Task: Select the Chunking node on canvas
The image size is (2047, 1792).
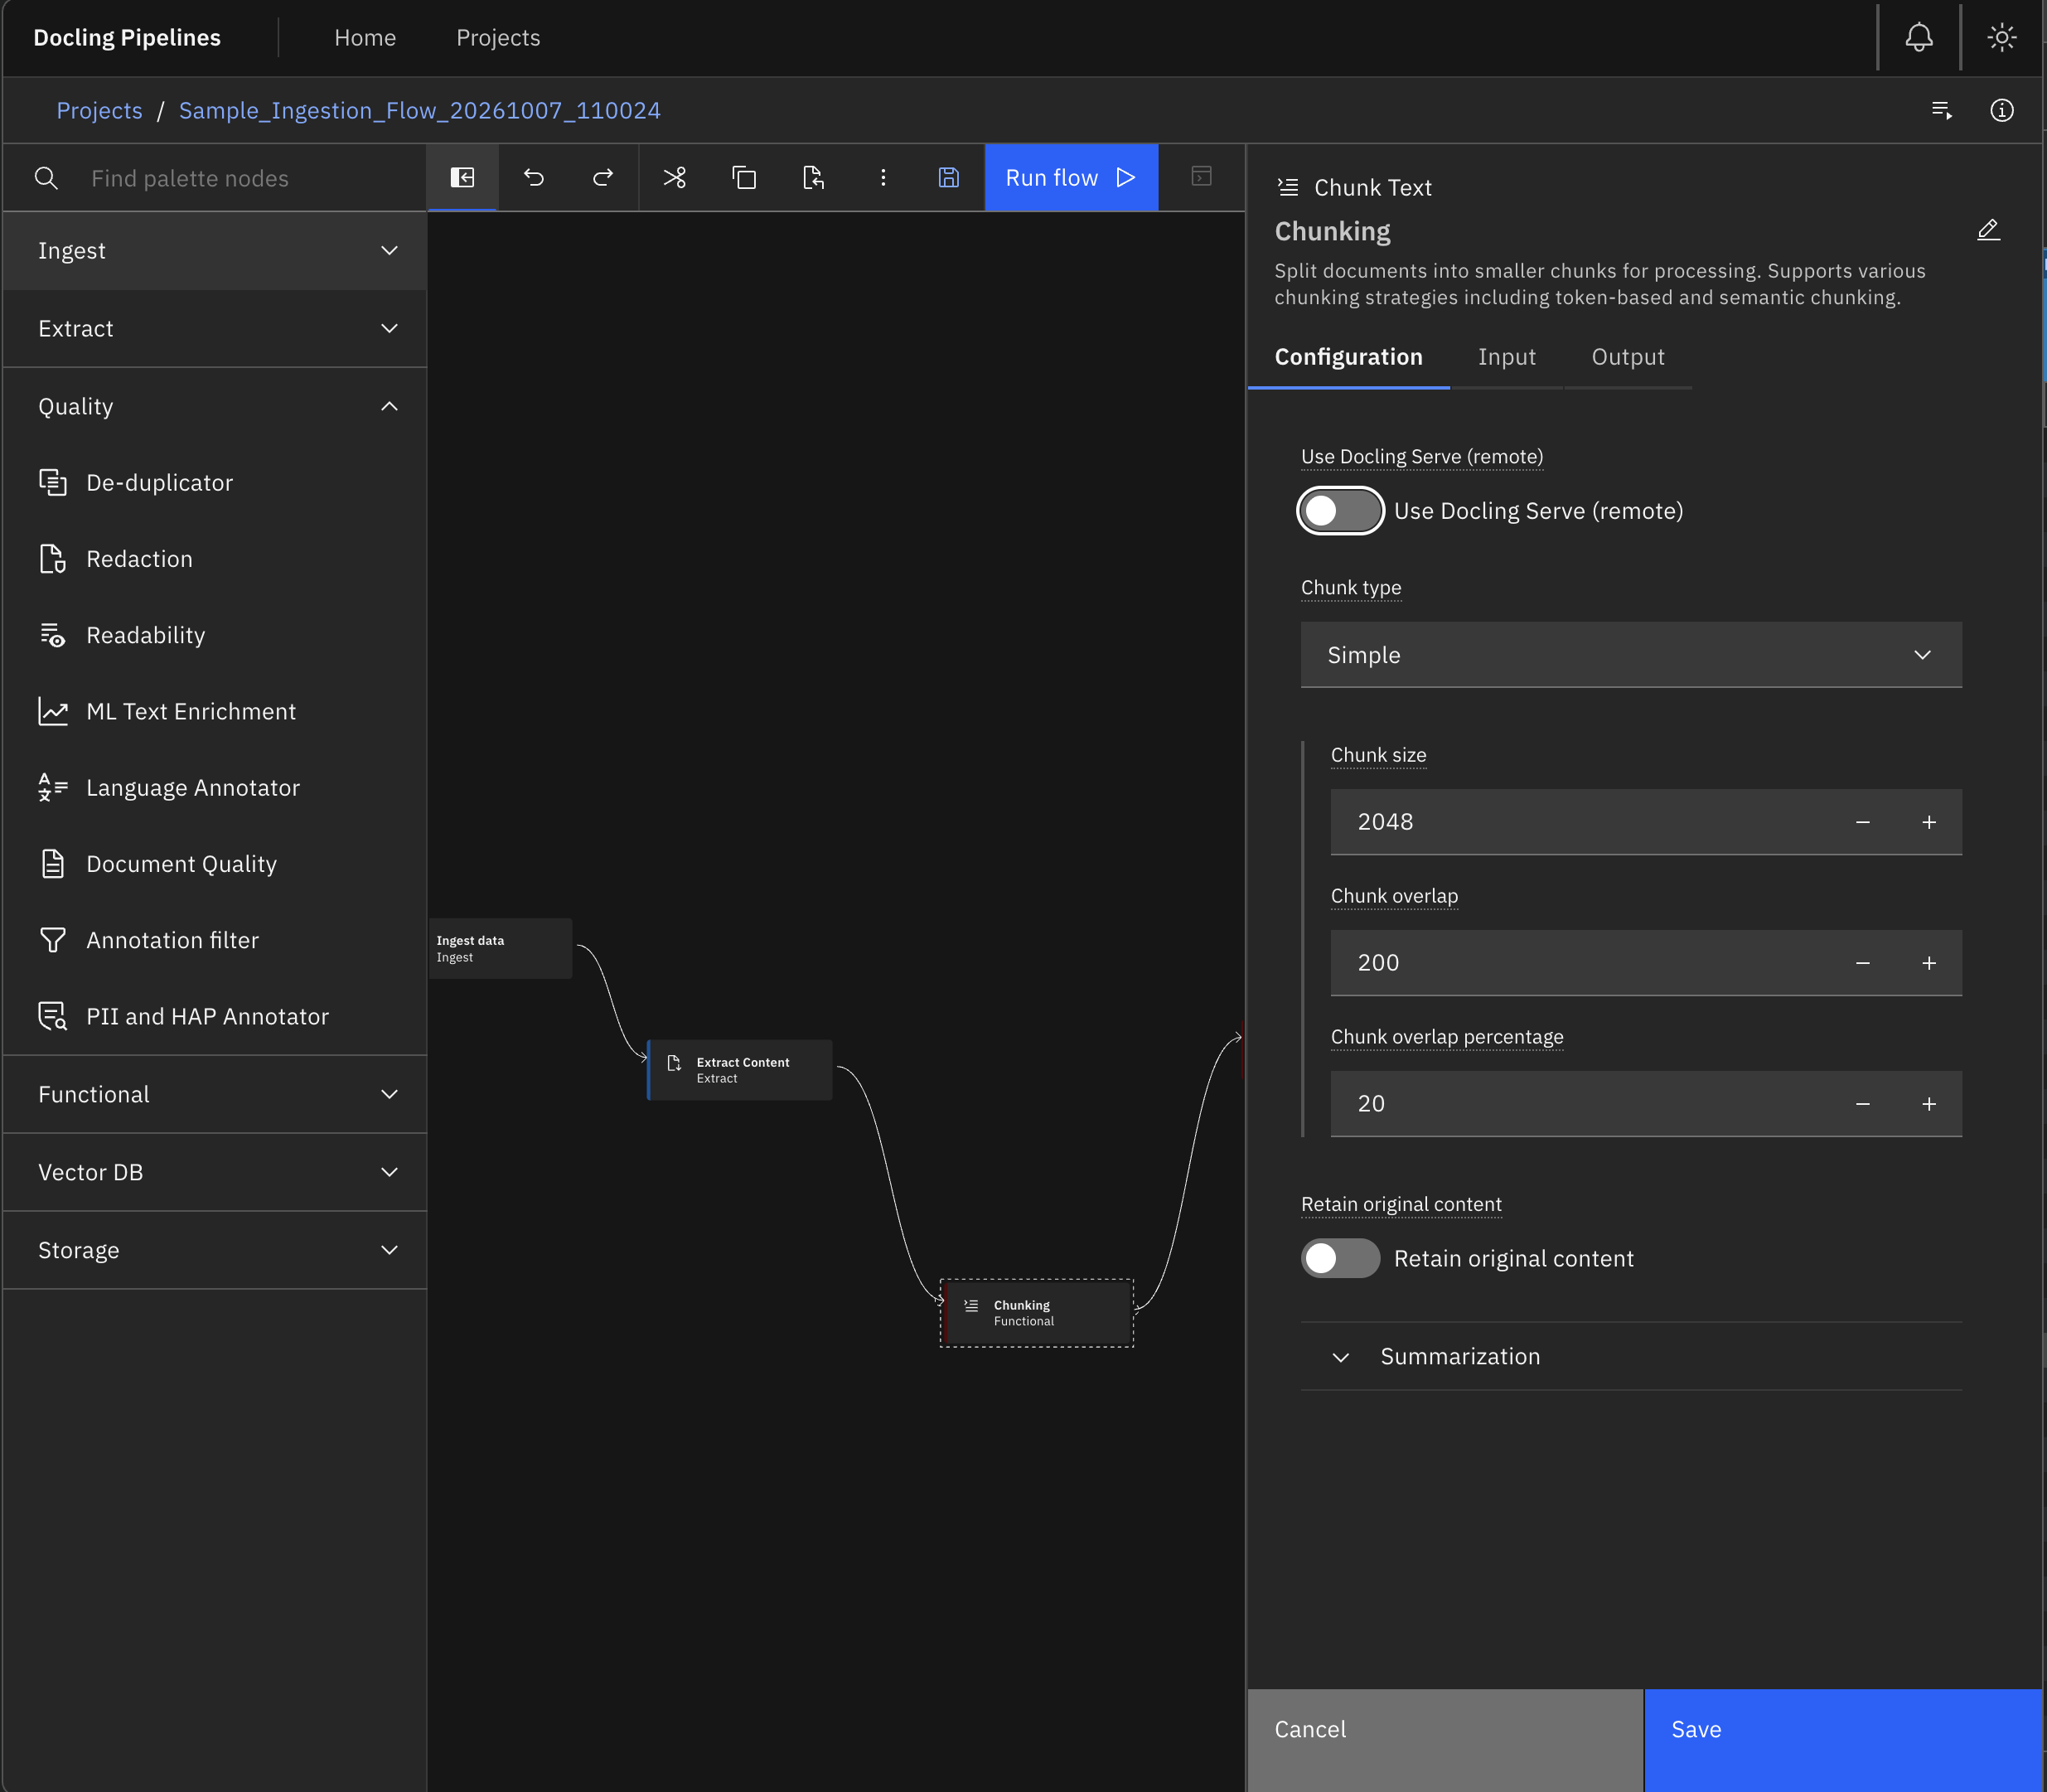Action: 1037,1313
